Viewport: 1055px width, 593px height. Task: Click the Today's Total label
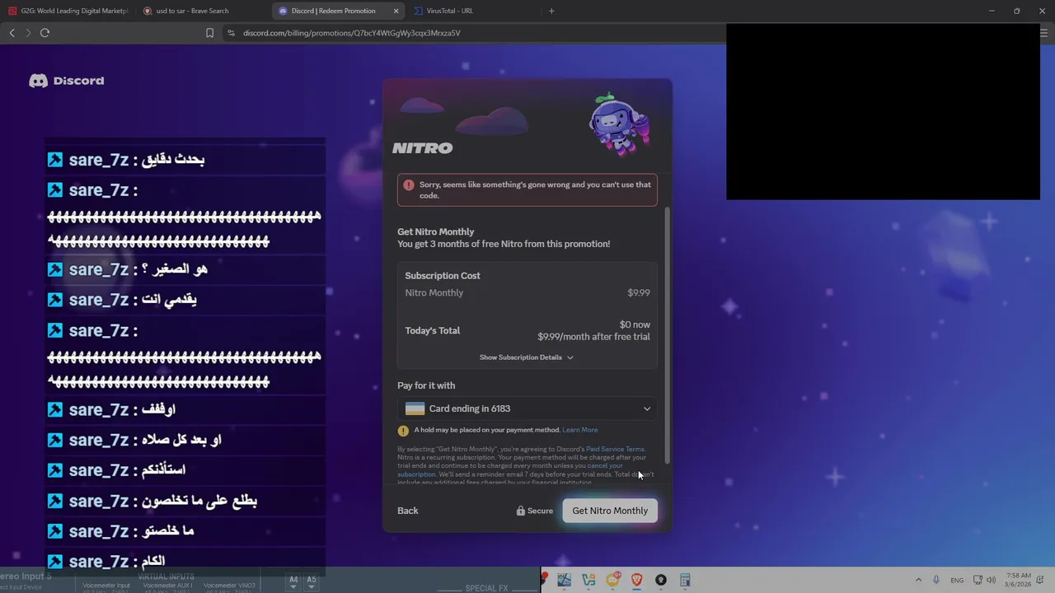click(x=433, y=330)
